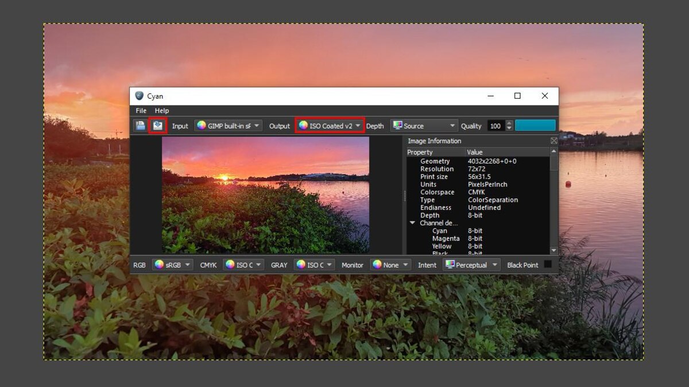Click the blue progress bar in toolbar
The image size is (689, 387).
pos(535,126)
